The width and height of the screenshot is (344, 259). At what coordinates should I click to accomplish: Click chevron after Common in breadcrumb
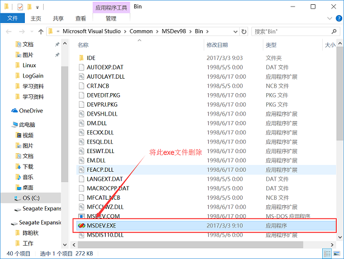click(x=157, y=31)
